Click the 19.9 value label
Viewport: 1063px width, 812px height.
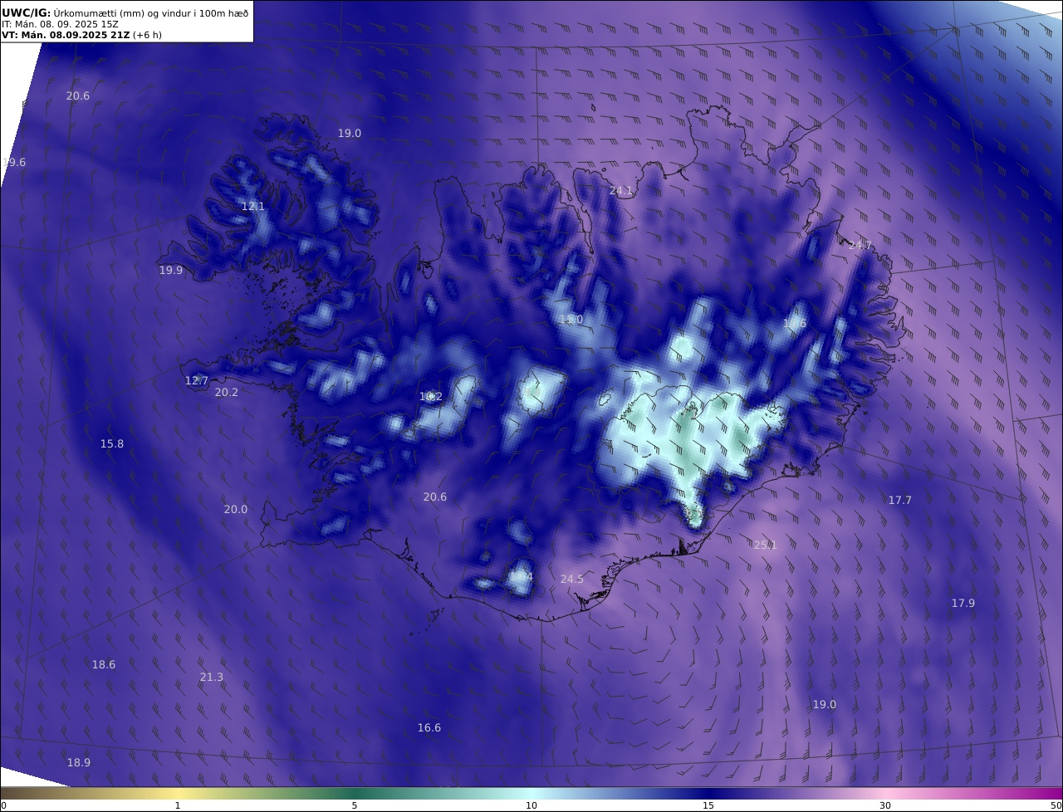point(171,271)
